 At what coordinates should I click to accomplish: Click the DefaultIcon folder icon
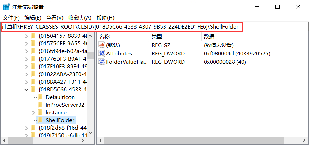(x=40, y=97)
